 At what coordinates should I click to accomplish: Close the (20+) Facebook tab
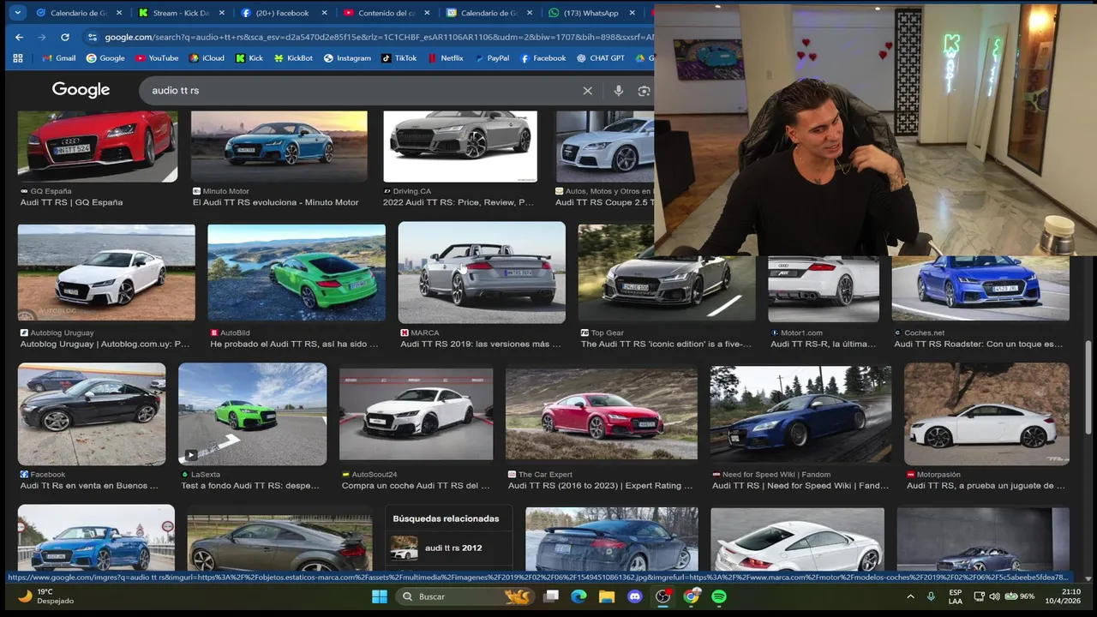click(x=324, y=13)
